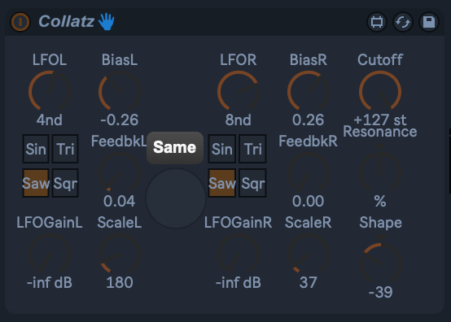Click the blue hand icon beside Collatz
451x322 pixels.
coord(107,21)
